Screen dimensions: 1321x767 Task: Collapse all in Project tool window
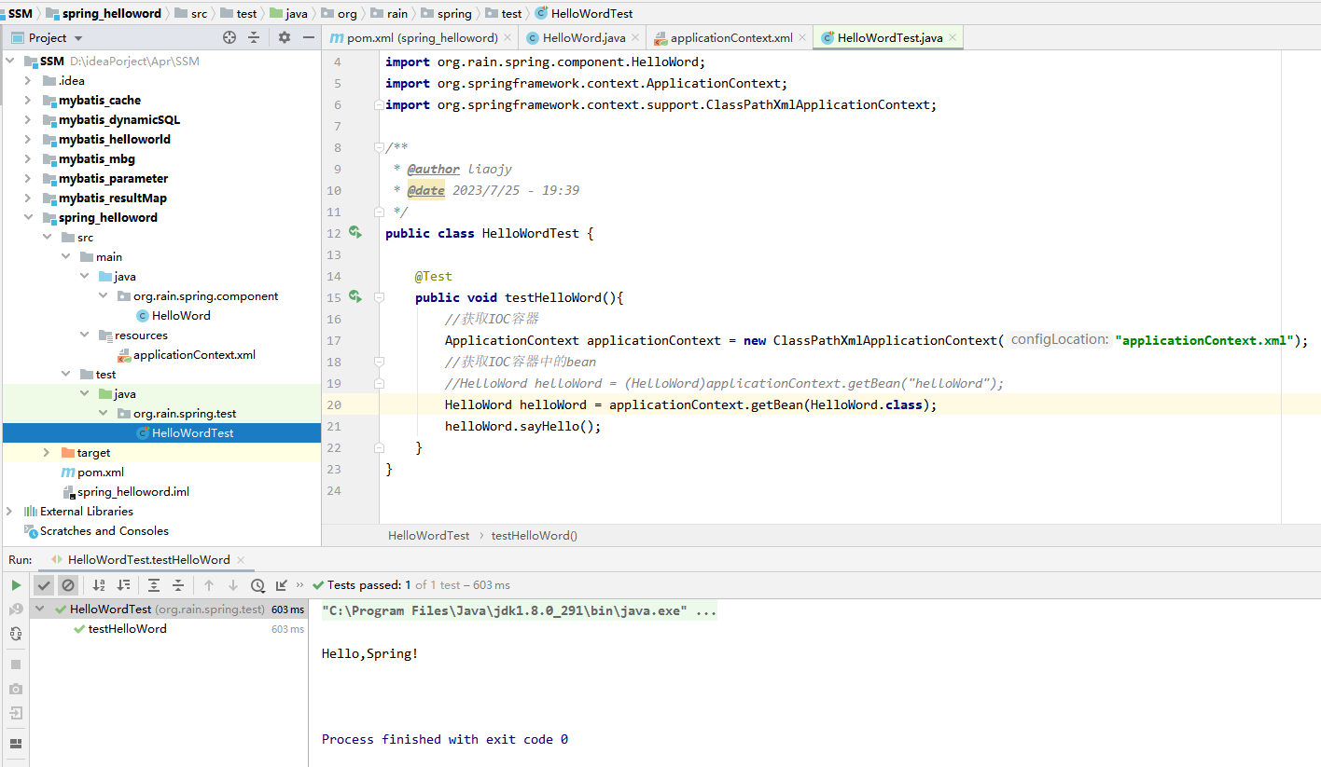[x=254, y=37]
